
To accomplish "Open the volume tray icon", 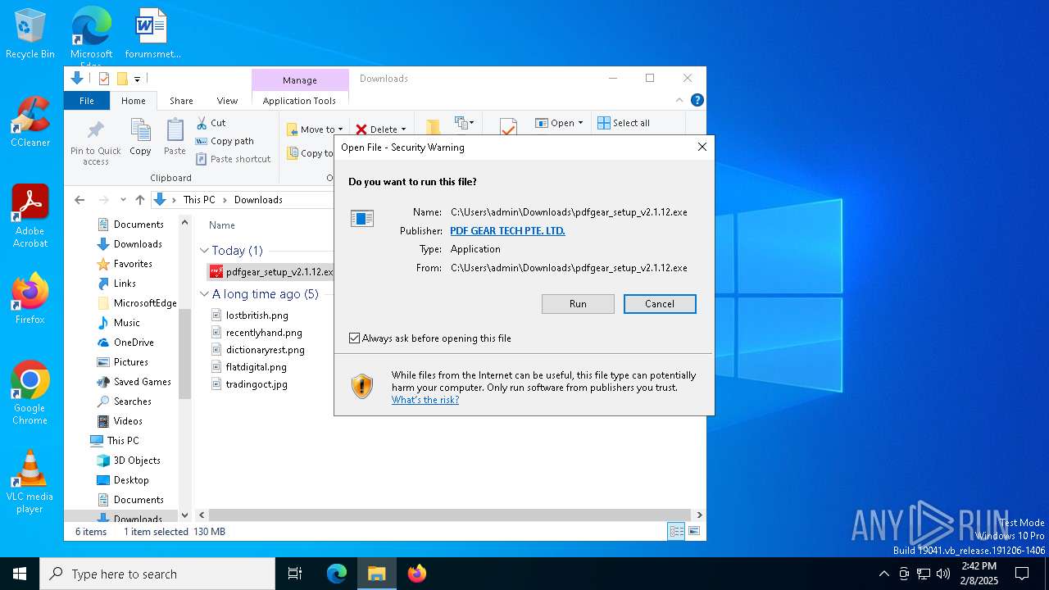I will tap(943, 574).
